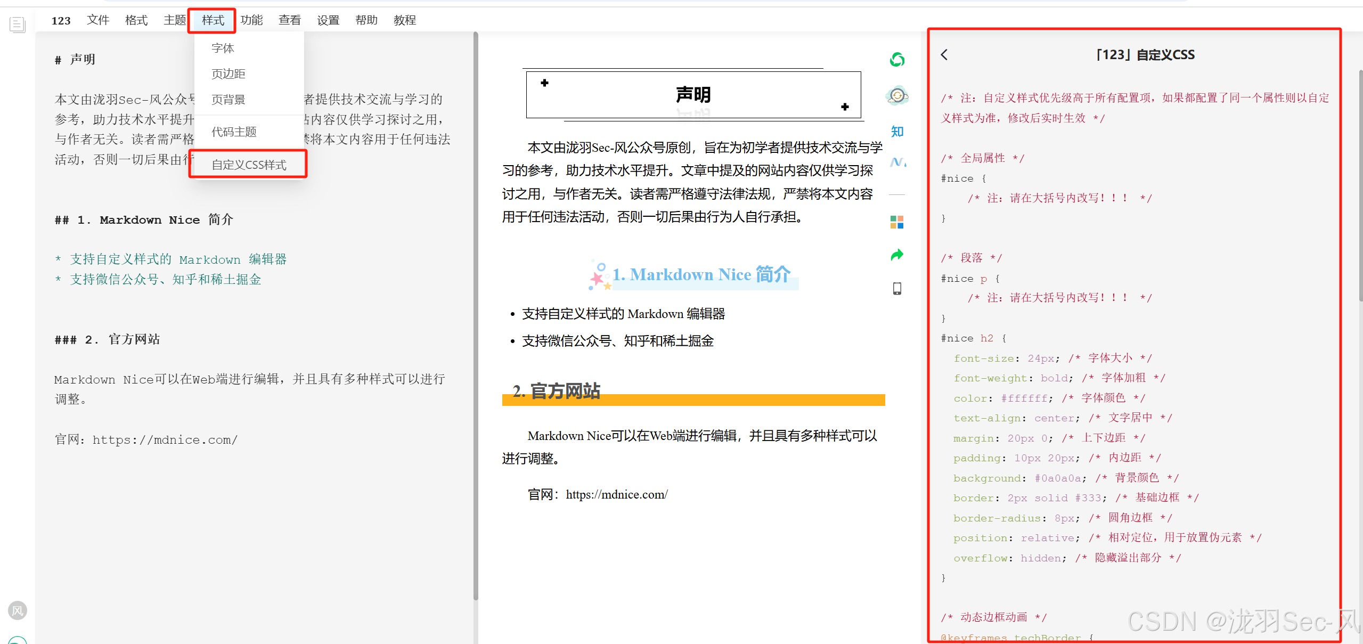Select the Zhihu 知 export icon
Image resolution: width=1363 pixels, height=644 pixels.
[897, 132]
